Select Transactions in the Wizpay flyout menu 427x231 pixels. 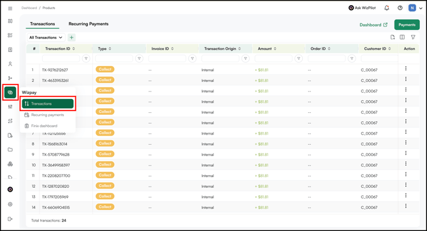coord(48,103)
